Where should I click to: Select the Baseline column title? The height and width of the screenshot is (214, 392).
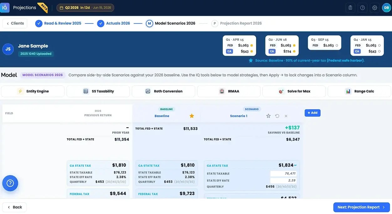tap(162, 116)
